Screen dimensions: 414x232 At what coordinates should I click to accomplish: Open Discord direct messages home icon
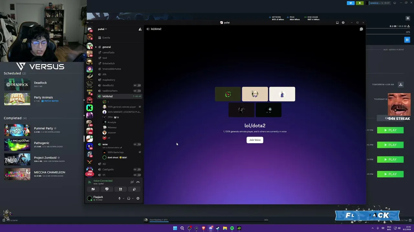click(x=90, y=29)
